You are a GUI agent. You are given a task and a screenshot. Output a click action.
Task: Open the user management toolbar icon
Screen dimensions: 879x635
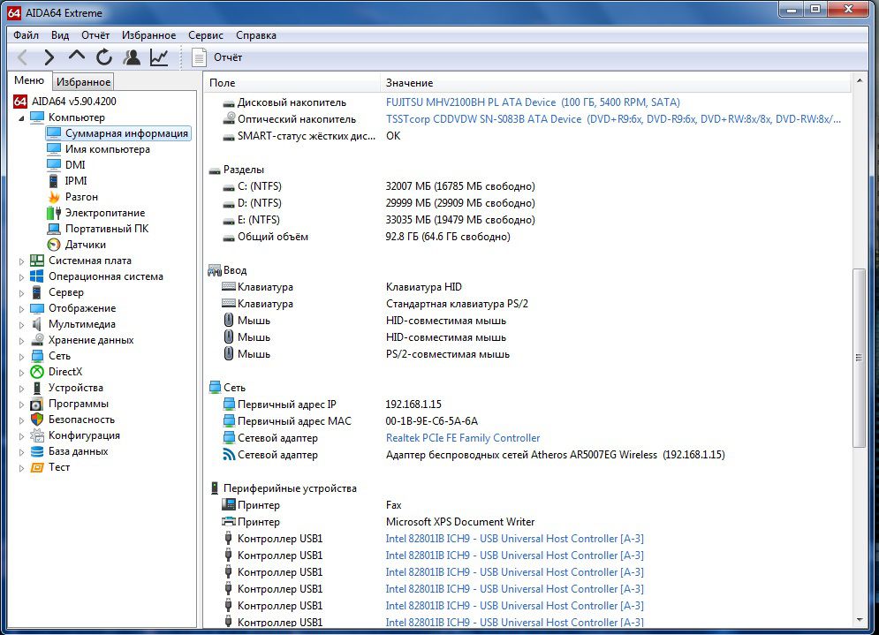pos(132,57)
